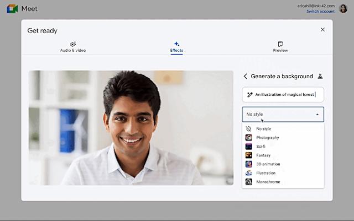354x221 pixels.
Task: Click the camera preview video
Action: 131,127
